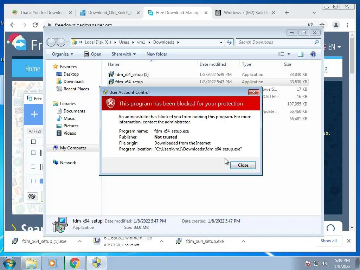360x270 pixels.
Task: Click vm1 in the address path
Action: point(141,42)
